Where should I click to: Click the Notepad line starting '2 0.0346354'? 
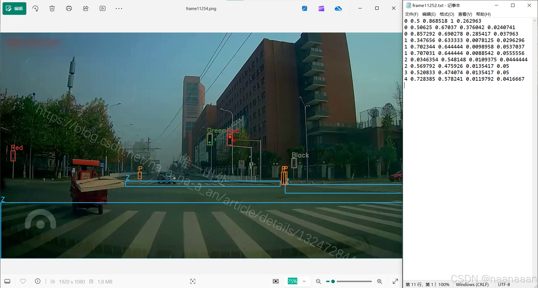466,60
